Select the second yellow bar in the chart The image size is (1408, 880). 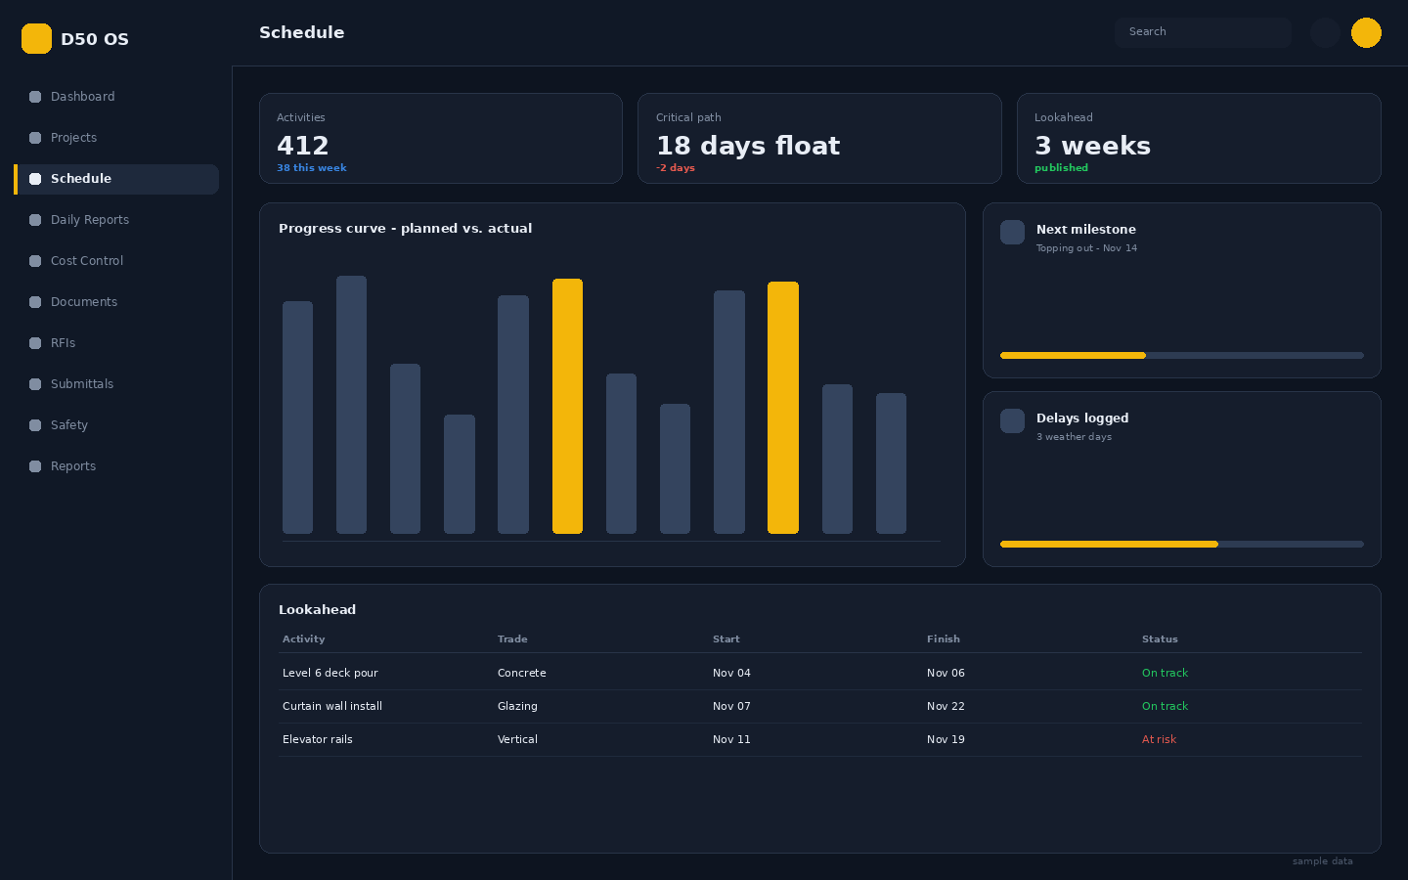point(783,408)
